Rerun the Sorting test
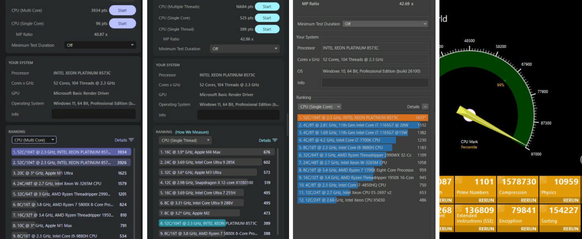Screen dimensions: 582x239 tap(570, 229)
